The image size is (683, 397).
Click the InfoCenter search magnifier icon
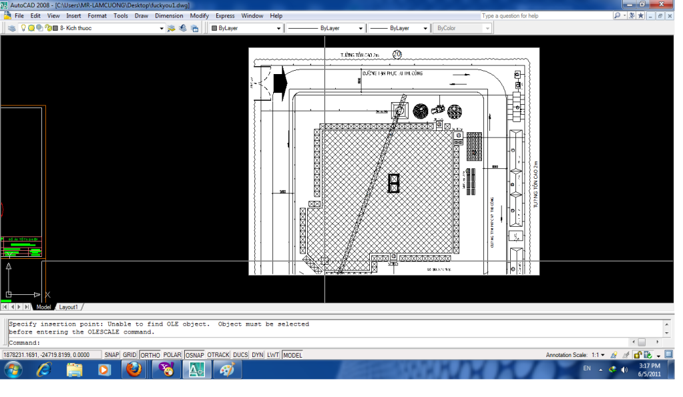[617, 15]
